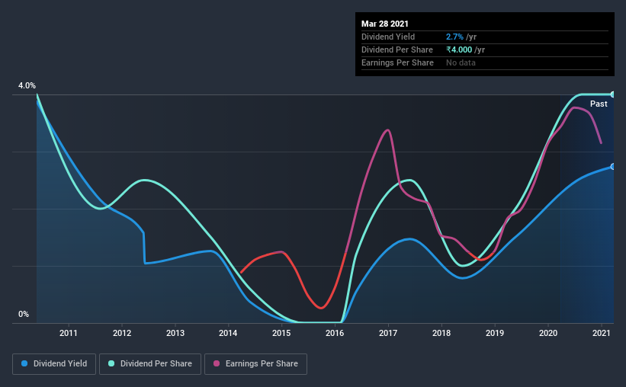
Task: Click the 2012 x-axis label
Action: pyautogui.click(x=122, y=333)
